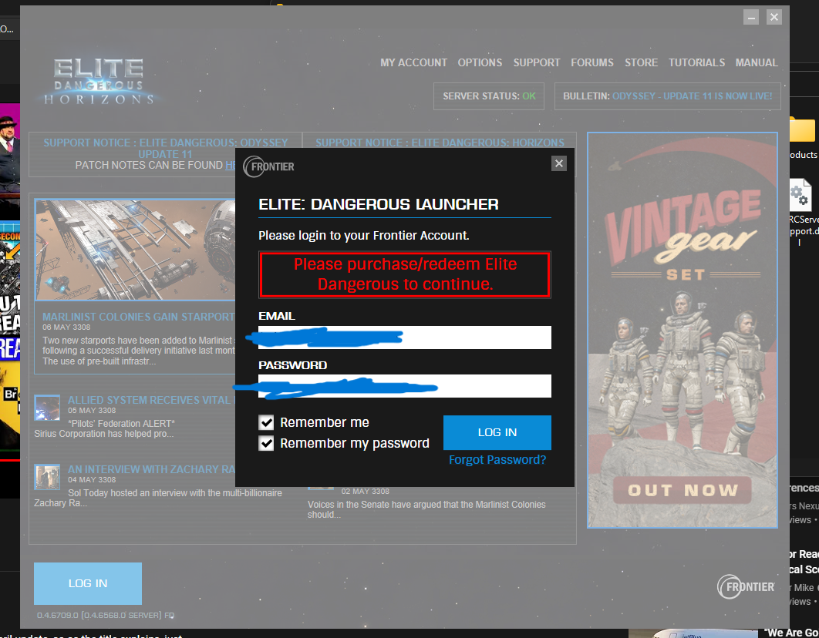This screenshot has height=638, width=819.
Task: Open the My Account menu
Action: point(413,62)
